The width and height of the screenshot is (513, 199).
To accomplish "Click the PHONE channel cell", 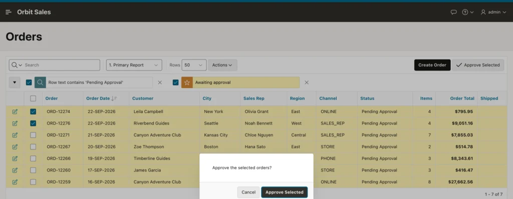I will click(328, 158).
